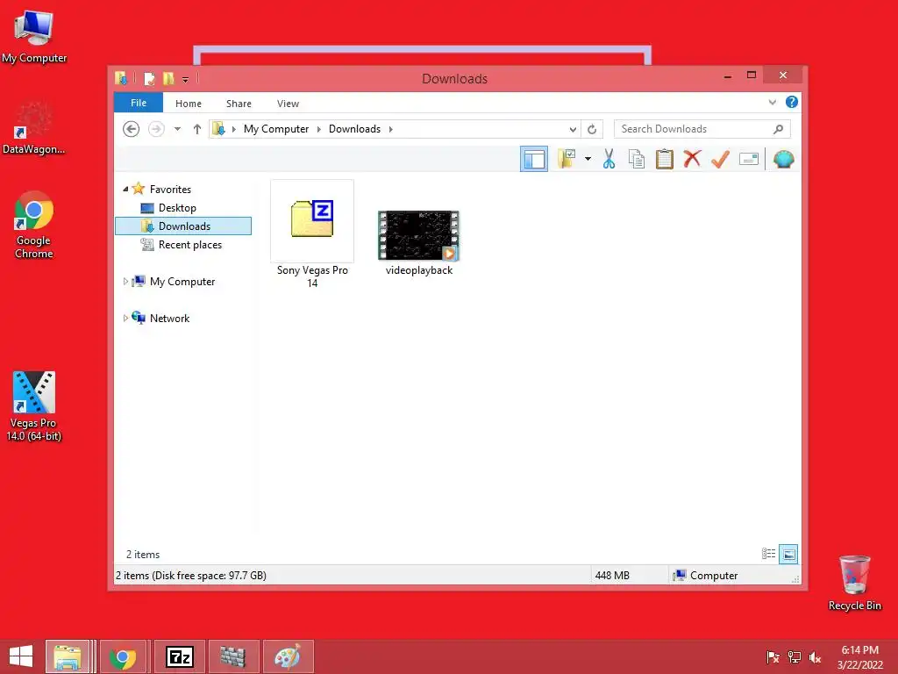
Task: Click the Forward navigation arrow
Action: pyautogui.click(x=156, y=129)
